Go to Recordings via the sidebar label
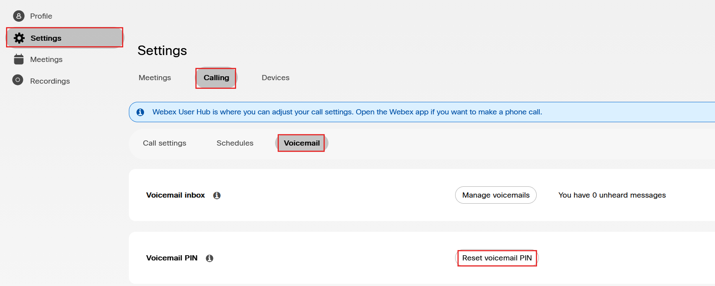The height and width of the screenshot is (286, 715). (50, 81)
